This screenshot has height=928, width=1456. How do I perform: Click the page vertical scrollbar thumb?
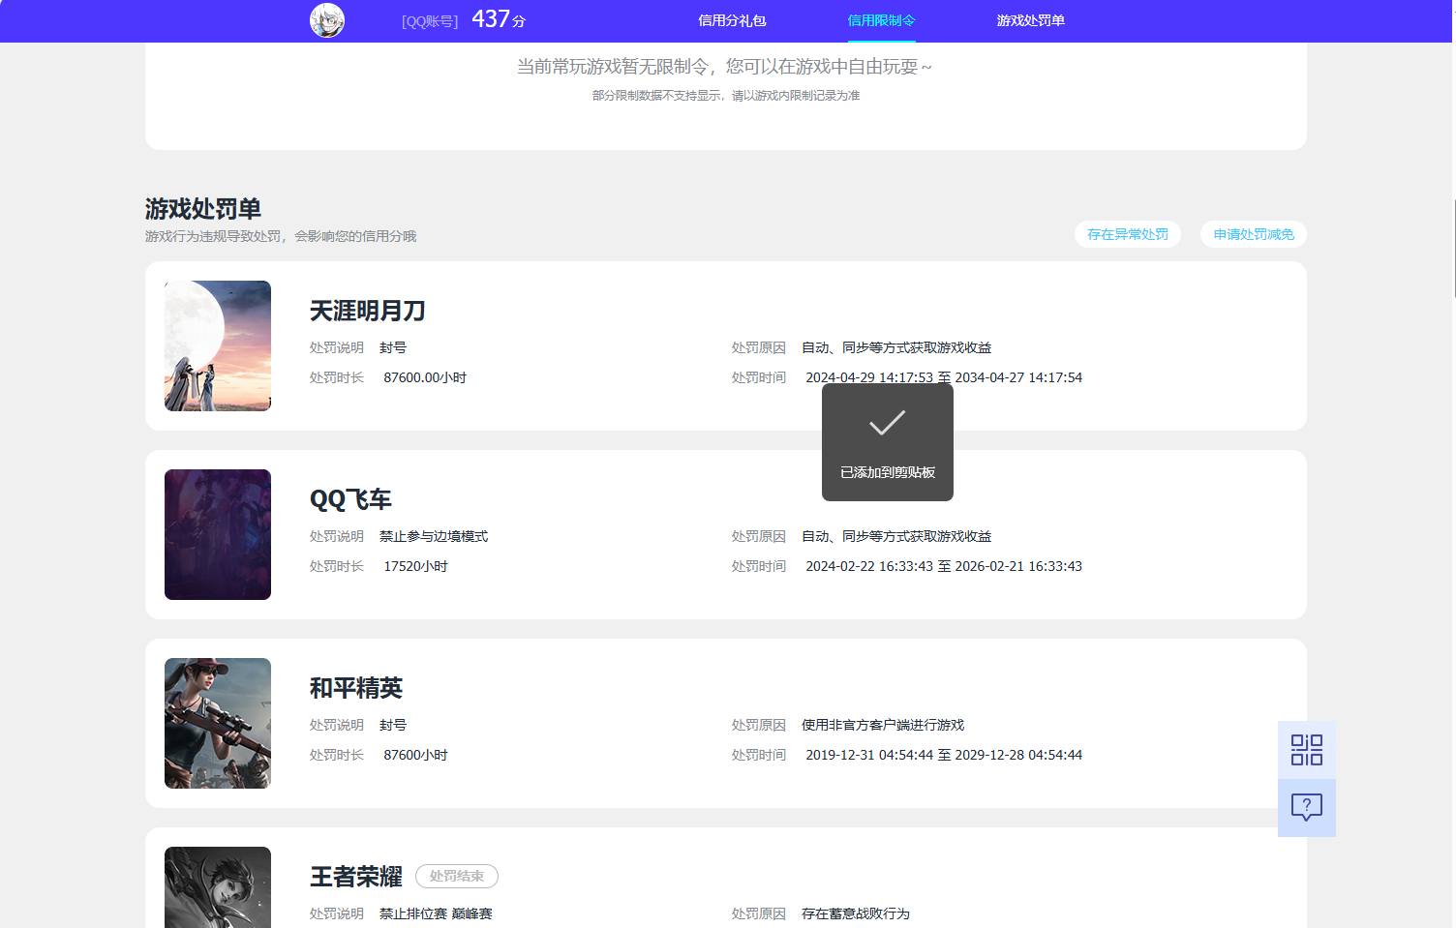(x=1453, y=248)
